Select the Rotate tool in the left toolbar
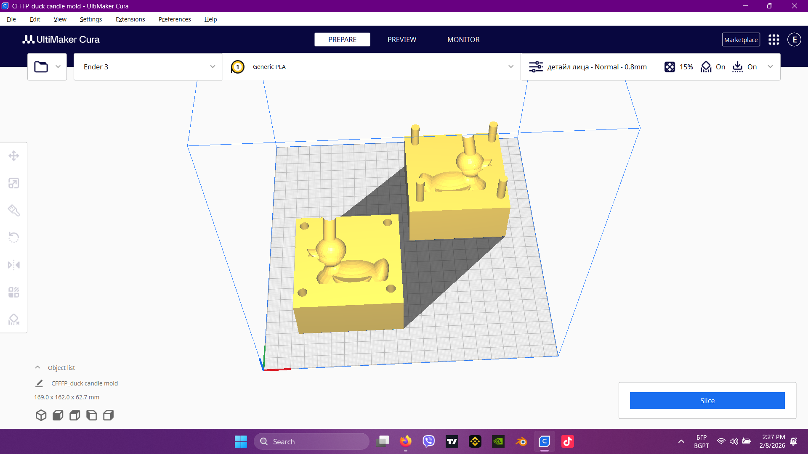 pos(14,238)
